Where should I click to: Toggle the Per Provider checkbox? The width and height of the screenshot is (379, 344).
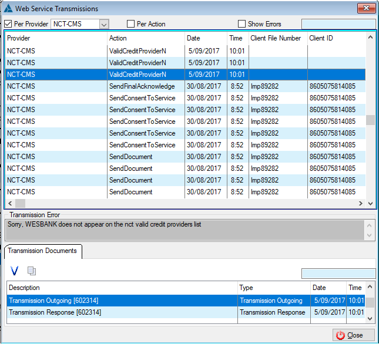8,24
